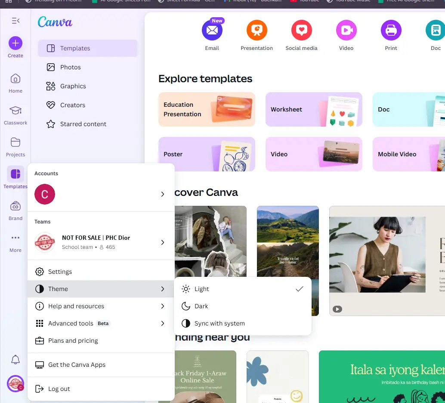Select the Dark theme option
The width and height of the screenshot is (445, 403).
243,306
